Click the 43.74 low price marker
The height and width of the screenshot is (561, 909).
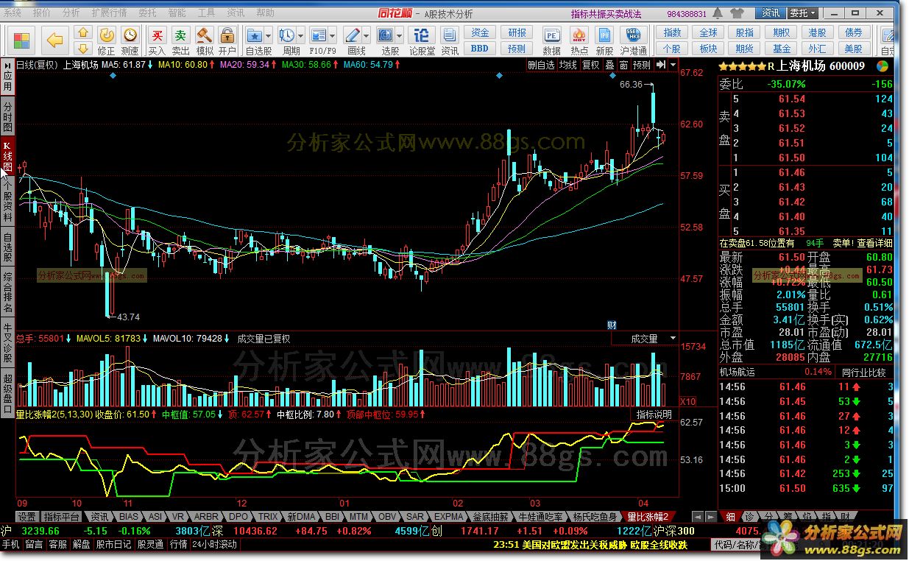129,317
